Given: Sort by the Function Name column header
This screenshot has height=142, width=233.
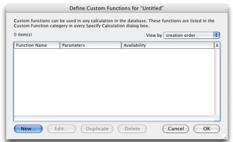Looking at the screenshot, I should tap(37, 45).
